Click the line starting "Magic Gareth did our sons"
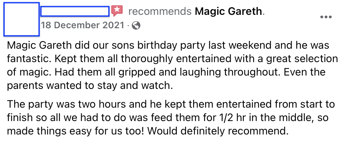Image resolution: width=348 pixels, height=144 pixels. click(168, 45)
